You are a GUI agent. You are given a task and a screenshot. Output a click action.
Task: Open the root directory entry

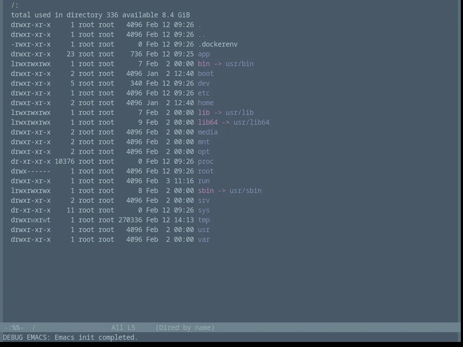(x=206, y=171)
